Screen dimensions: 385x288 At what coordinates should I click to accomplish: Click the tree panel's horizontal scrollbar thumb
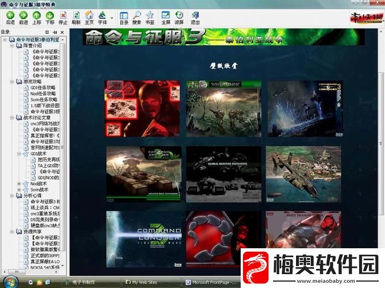pos(17,272)
